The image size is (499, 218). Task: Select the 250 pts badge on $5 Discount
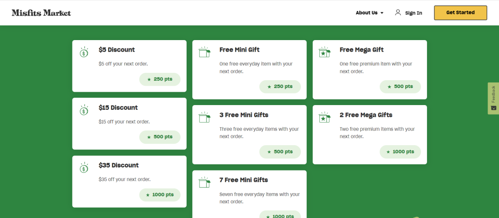click(160, 79)
